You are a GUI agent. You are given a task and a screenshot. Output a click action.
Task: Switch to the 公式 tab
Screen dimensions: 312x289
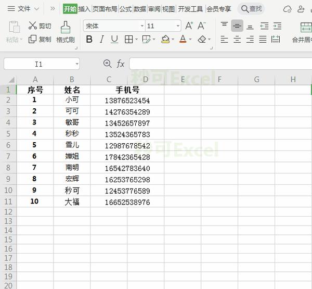pyautogui.click(x=125, y=9)
